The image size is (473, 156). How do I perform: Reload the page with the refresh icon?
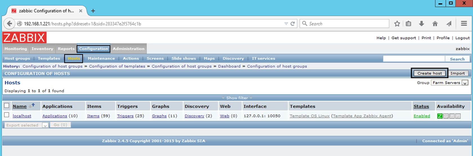point(293,24)
